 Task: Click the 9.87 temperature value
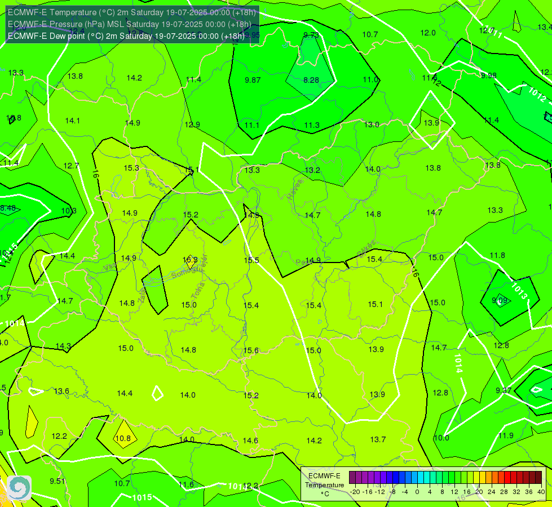[253, 80]
